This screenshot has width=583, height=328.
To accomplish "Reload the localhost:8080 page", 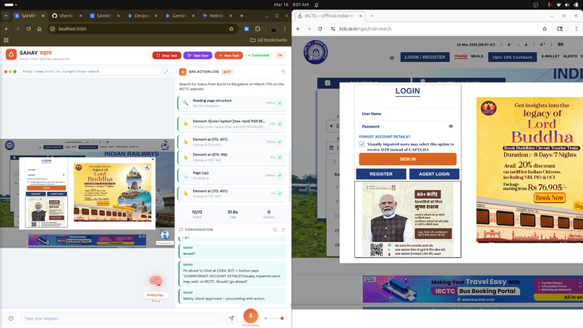I will (28, 29).
